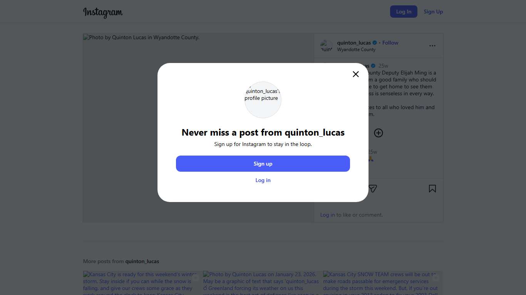
Task: Click the Instagram logo
Action: pyautogui.click(x=103, y=12)
